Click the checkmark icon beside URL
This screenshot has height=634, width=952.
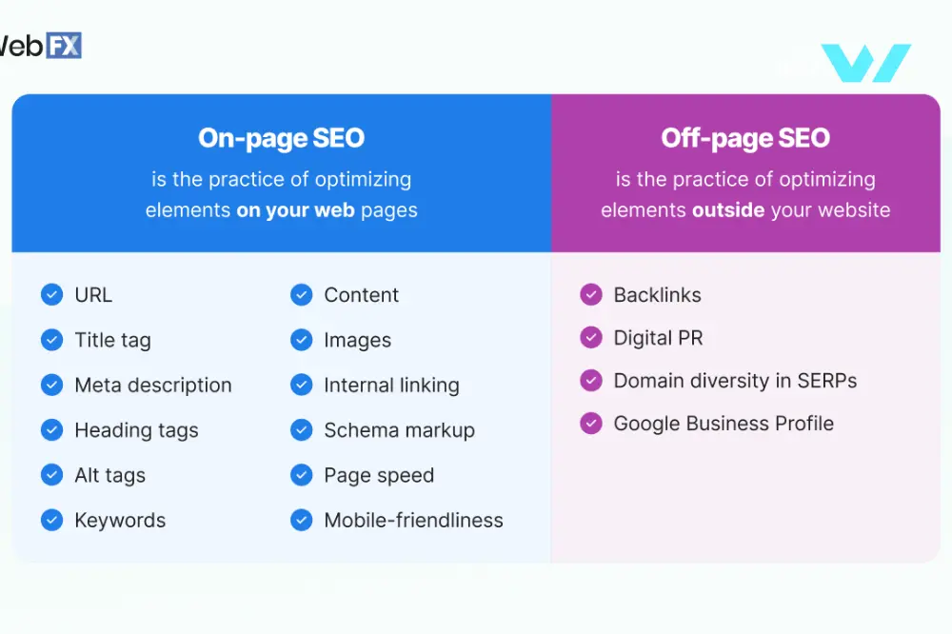coord(51,294)
